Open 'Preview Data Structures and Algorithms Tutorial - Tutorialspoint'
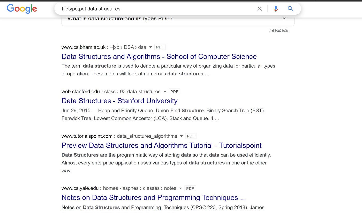The image size is (362, 213). pos(162,145)
